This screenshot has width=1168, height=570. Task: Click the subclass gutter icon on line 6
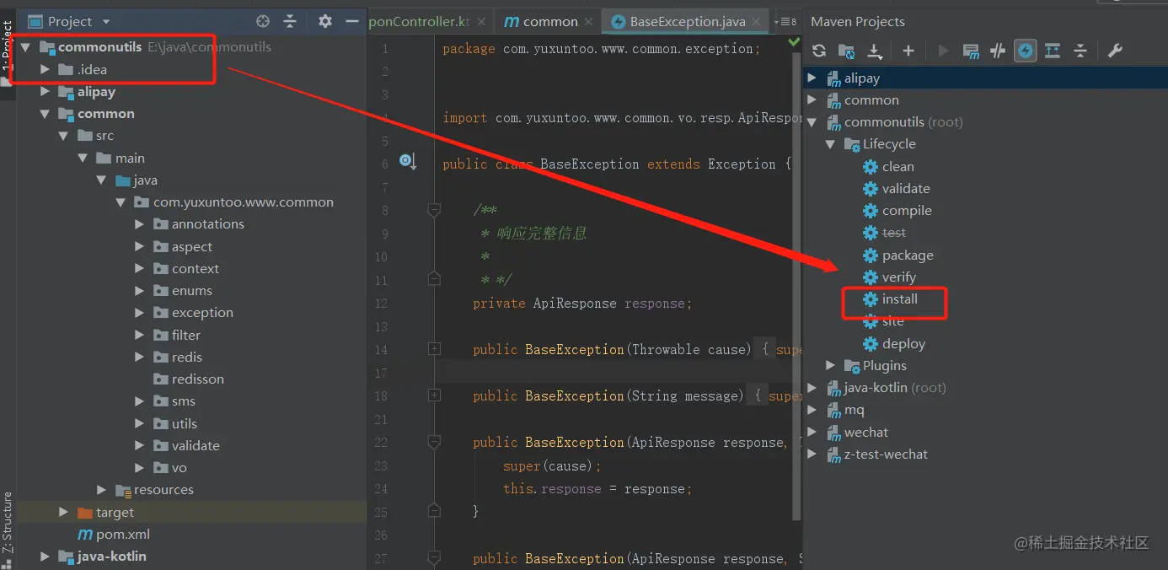point(408,161)
